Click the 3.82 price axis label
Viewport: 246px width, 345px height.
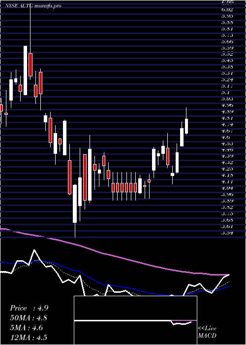[x=227, y=207]
